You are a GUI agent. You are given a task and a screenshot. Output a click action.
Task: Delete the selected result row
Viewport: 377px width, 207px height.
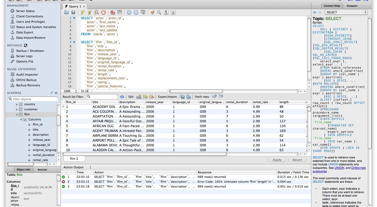[151, 96]
